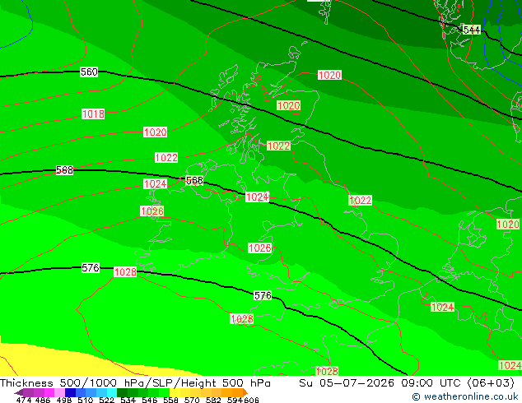Click the legend value 510
This screenshot has width=522, height=403.
pyautogui.click(x=86, y=400)
